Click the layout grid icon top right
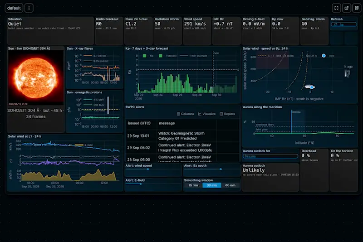 point(357,8)
